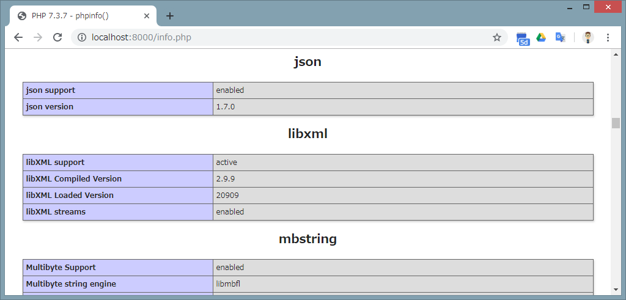Open the extension with the 5d badge
The width and height of the screenshot is (626, 300).
click(523, 38)
